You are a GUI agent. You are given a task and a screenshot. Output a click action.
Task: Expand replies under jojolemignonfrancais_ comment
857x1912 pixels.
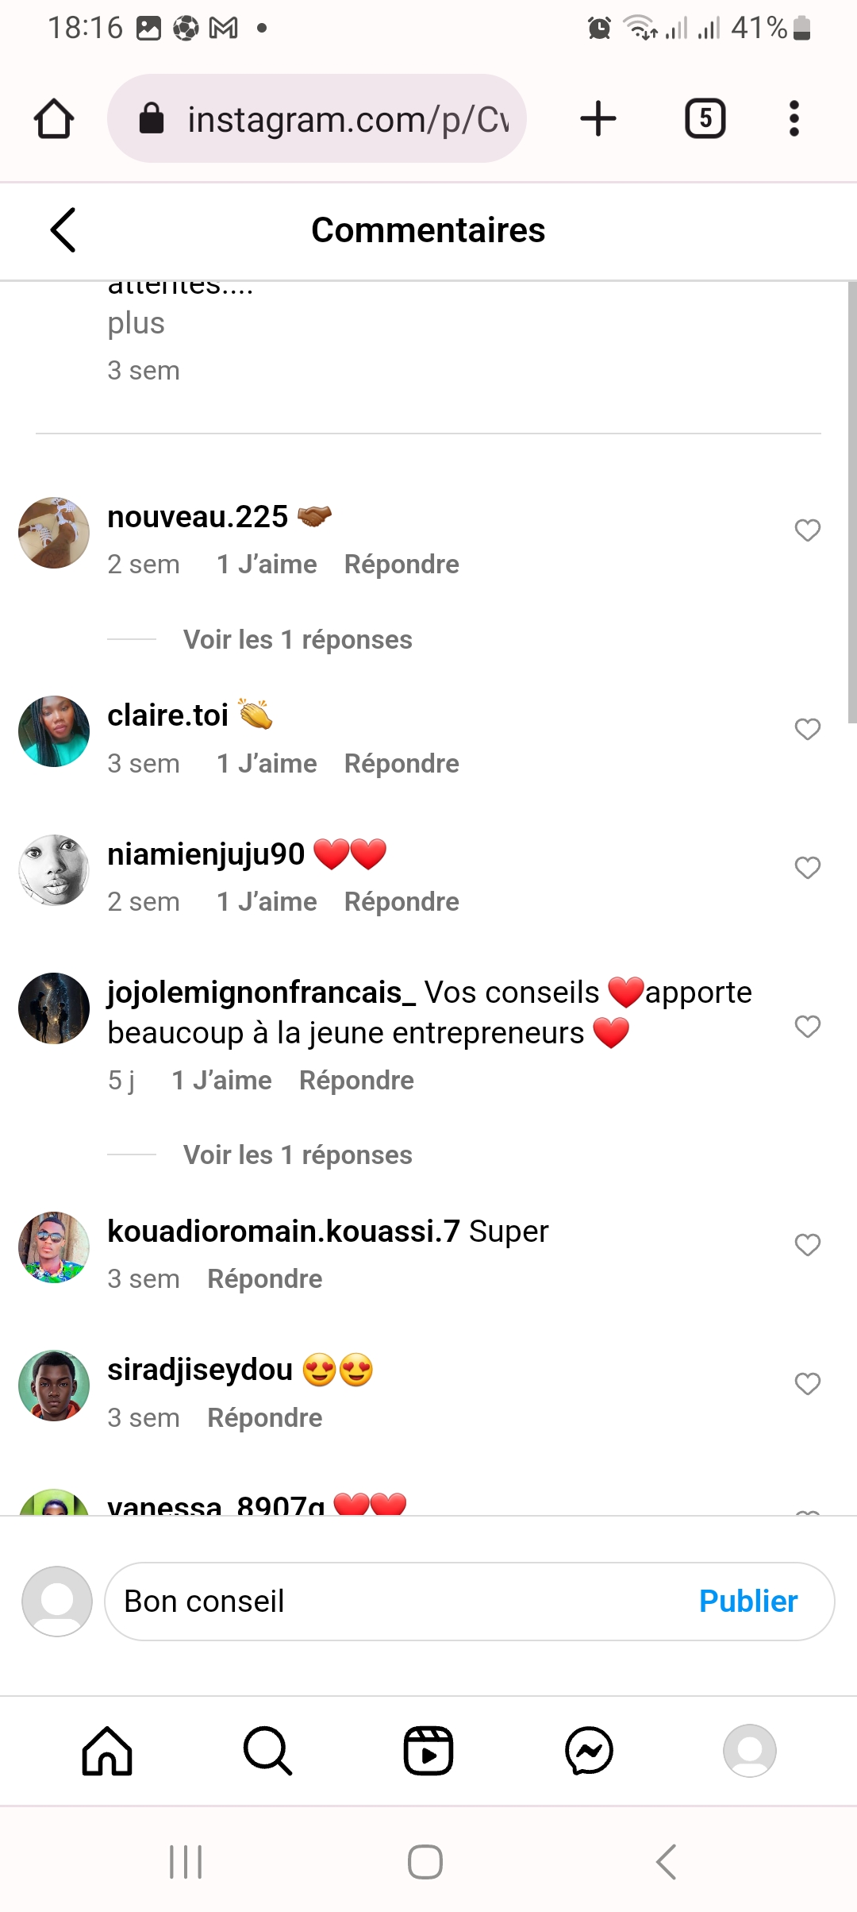tap(298, 1155)
